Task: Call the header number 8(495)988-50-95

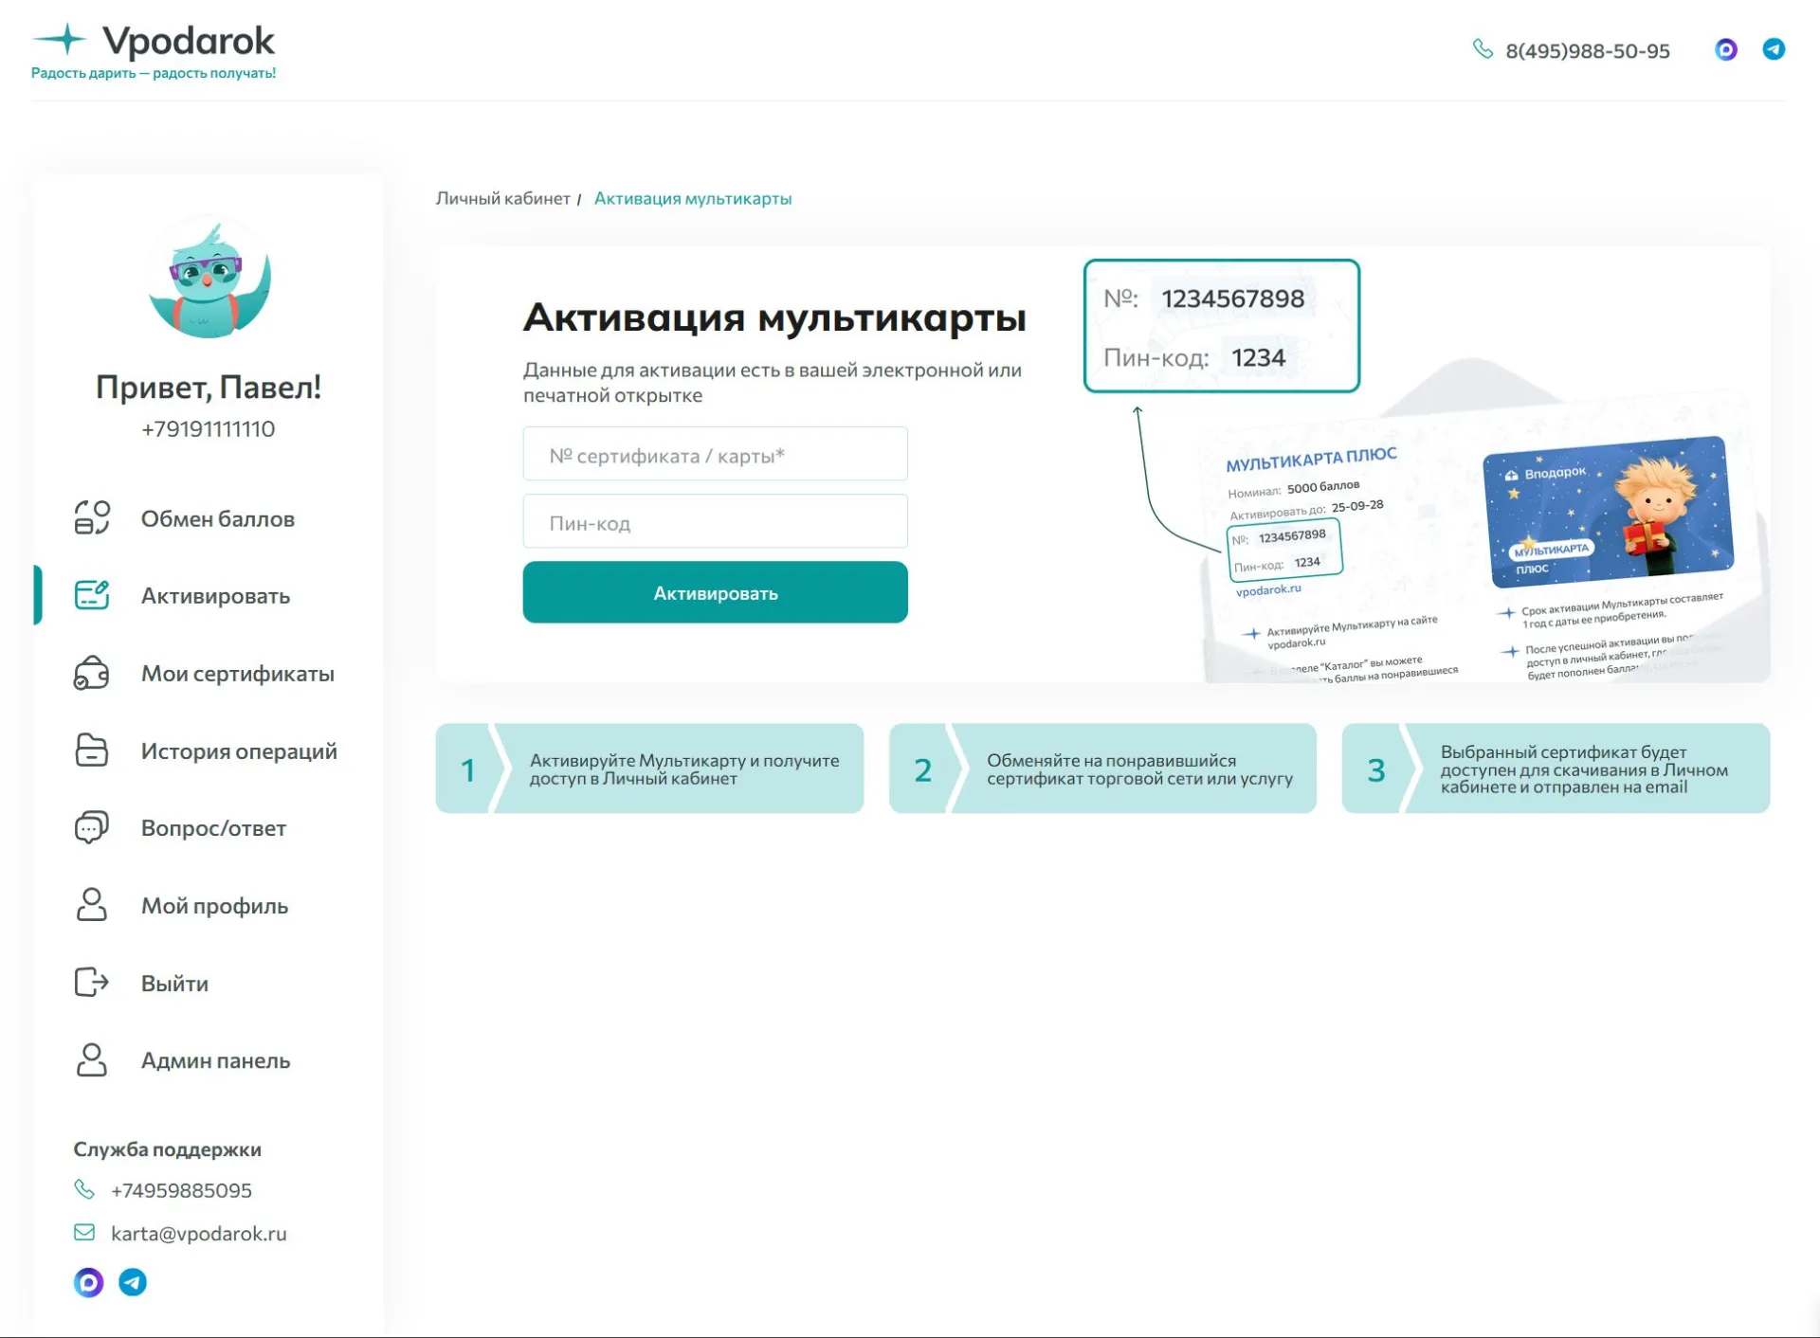Action: 1588,50
